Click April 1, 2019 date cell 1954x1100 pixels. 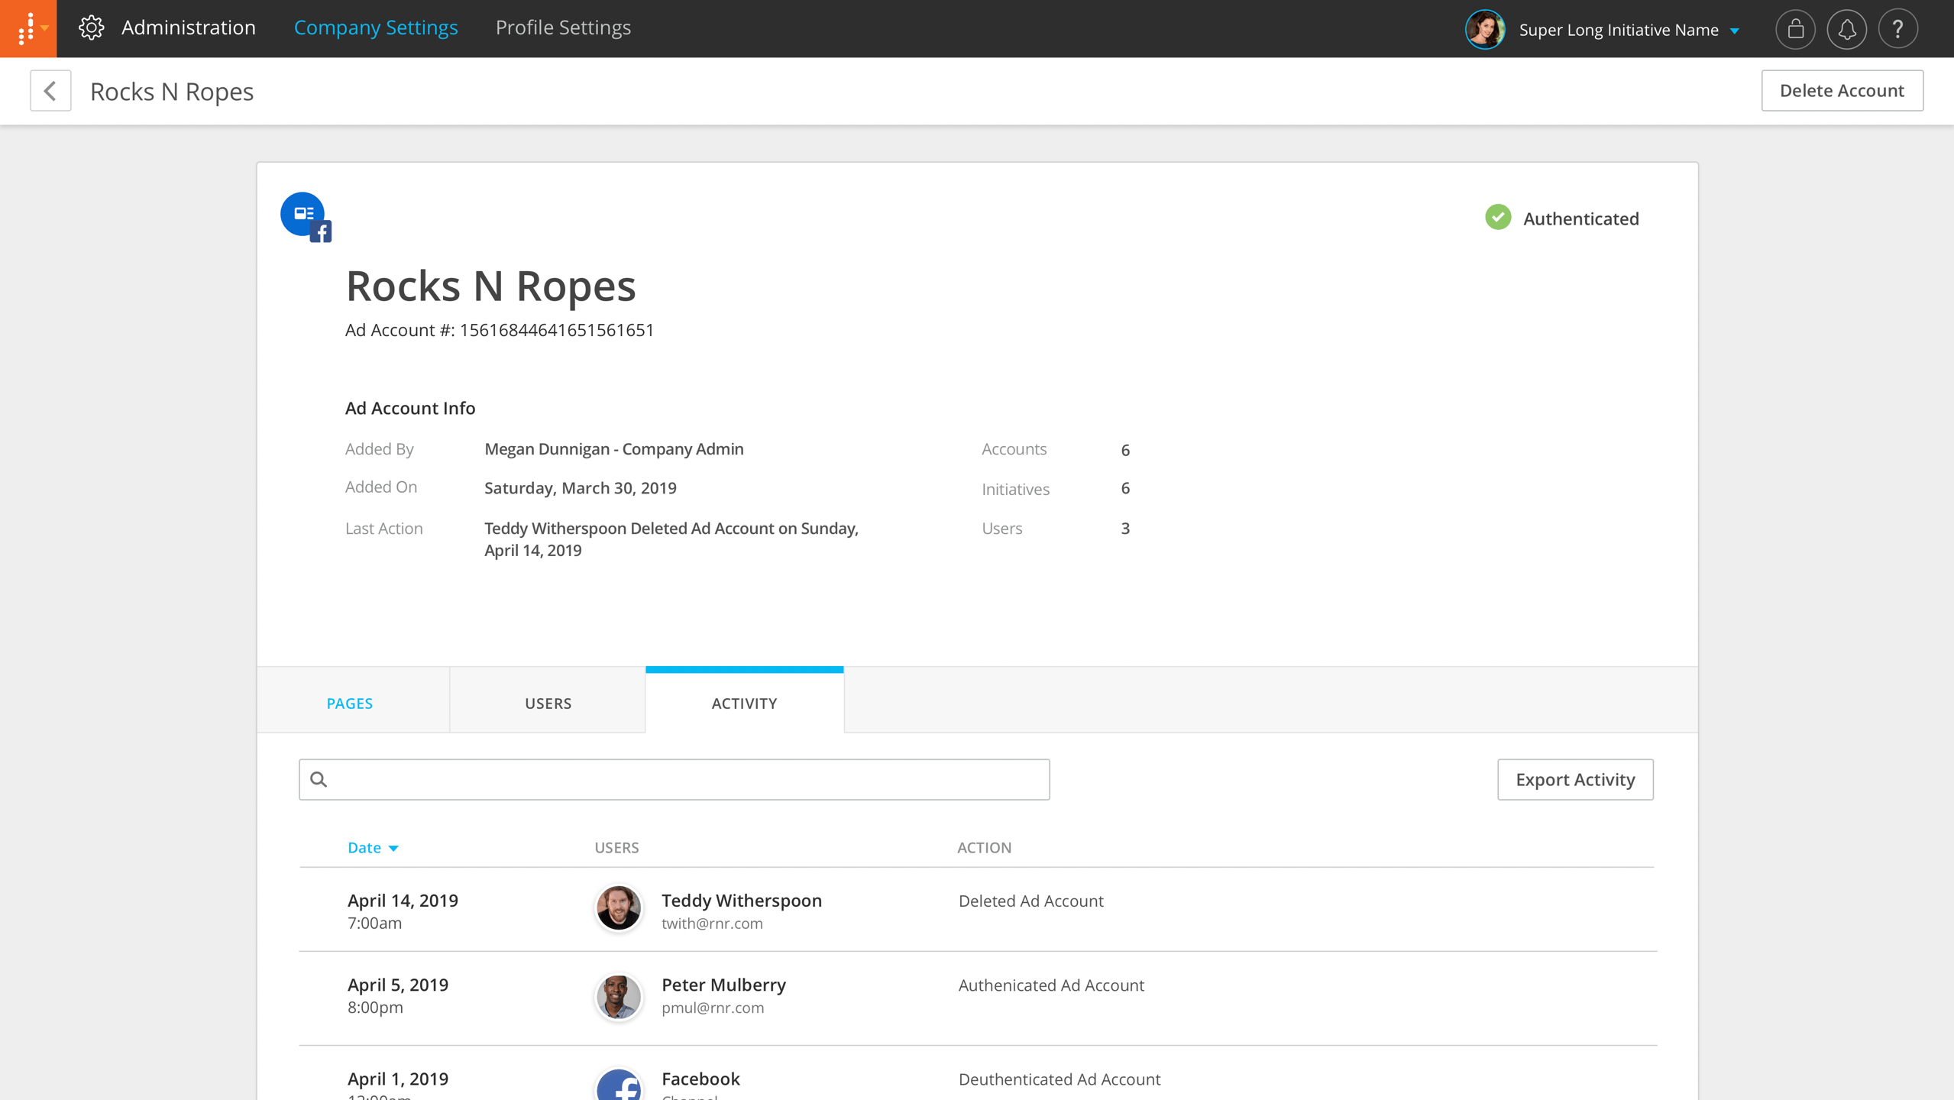(398, 1079)
